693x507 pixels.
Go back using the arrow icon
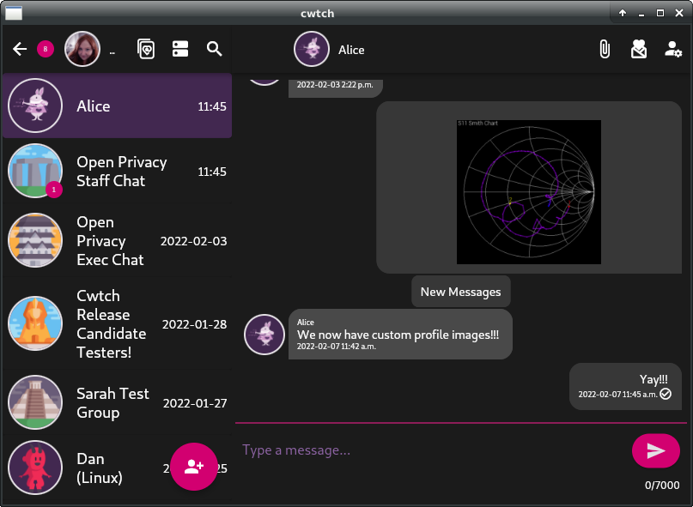tap(20, 49)
